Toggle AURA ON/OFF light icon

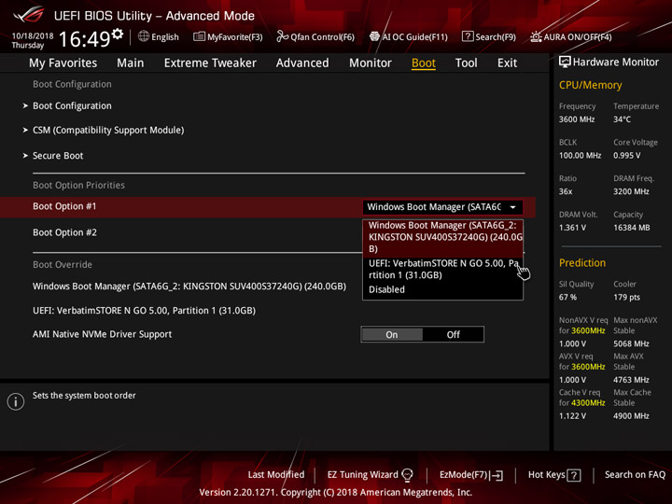pyautogui.click(x=536, y=36)
